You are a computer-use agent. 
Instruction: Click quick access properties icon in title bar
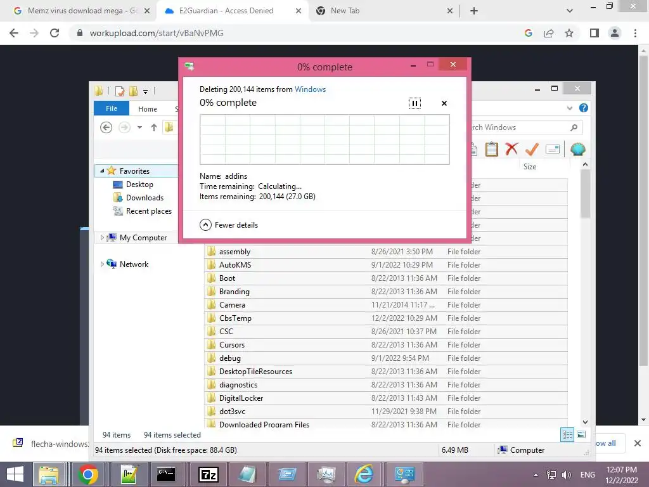(x=119, y=91)
